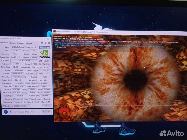The width and height of the screenshot is (187, 140).
Task: Click the GPU Clock Boost value '1915 MHz'
Action: coord(47,89)
